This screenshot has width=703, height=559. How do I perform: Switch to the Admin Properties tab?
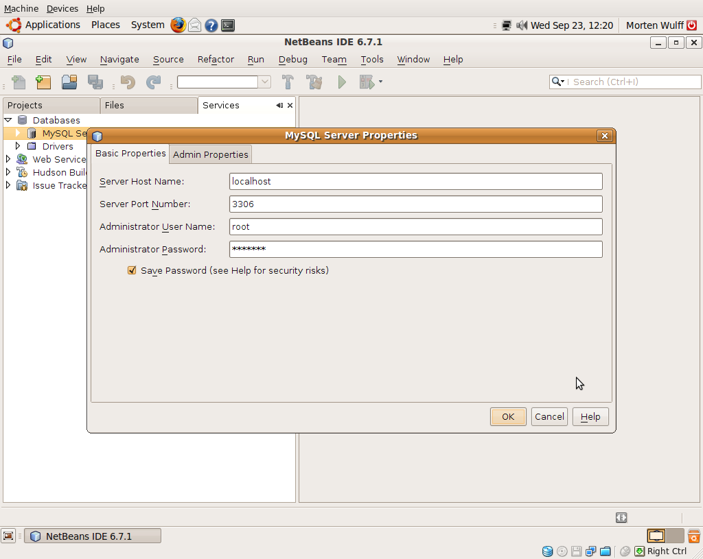tap(210, 154)
